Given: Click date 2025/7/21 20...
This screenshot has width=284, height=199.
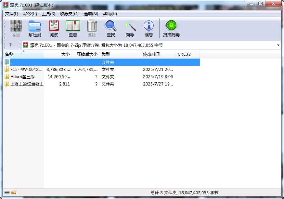Looking at the screenshot, I should pos(158,69).
